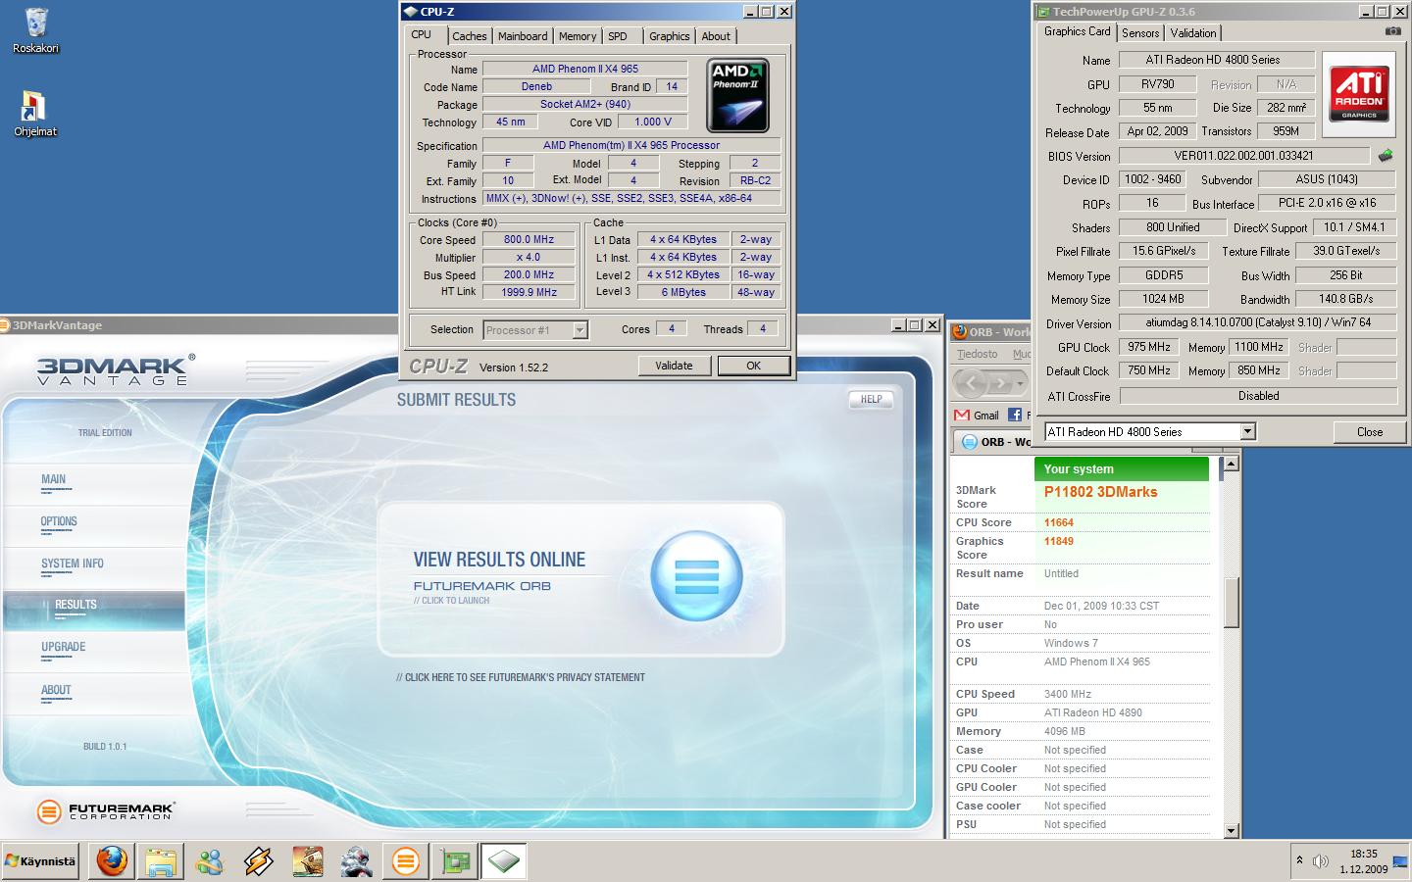Show hidden system tray icons arrow
Screen dimensions: 1412x882
(1299, 860)
